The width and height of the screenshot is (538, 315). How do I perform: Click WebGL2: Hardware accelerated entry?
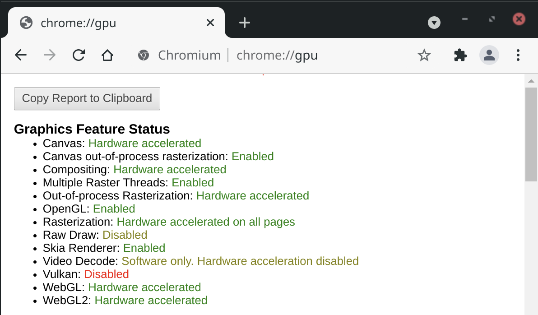(125, 300)
